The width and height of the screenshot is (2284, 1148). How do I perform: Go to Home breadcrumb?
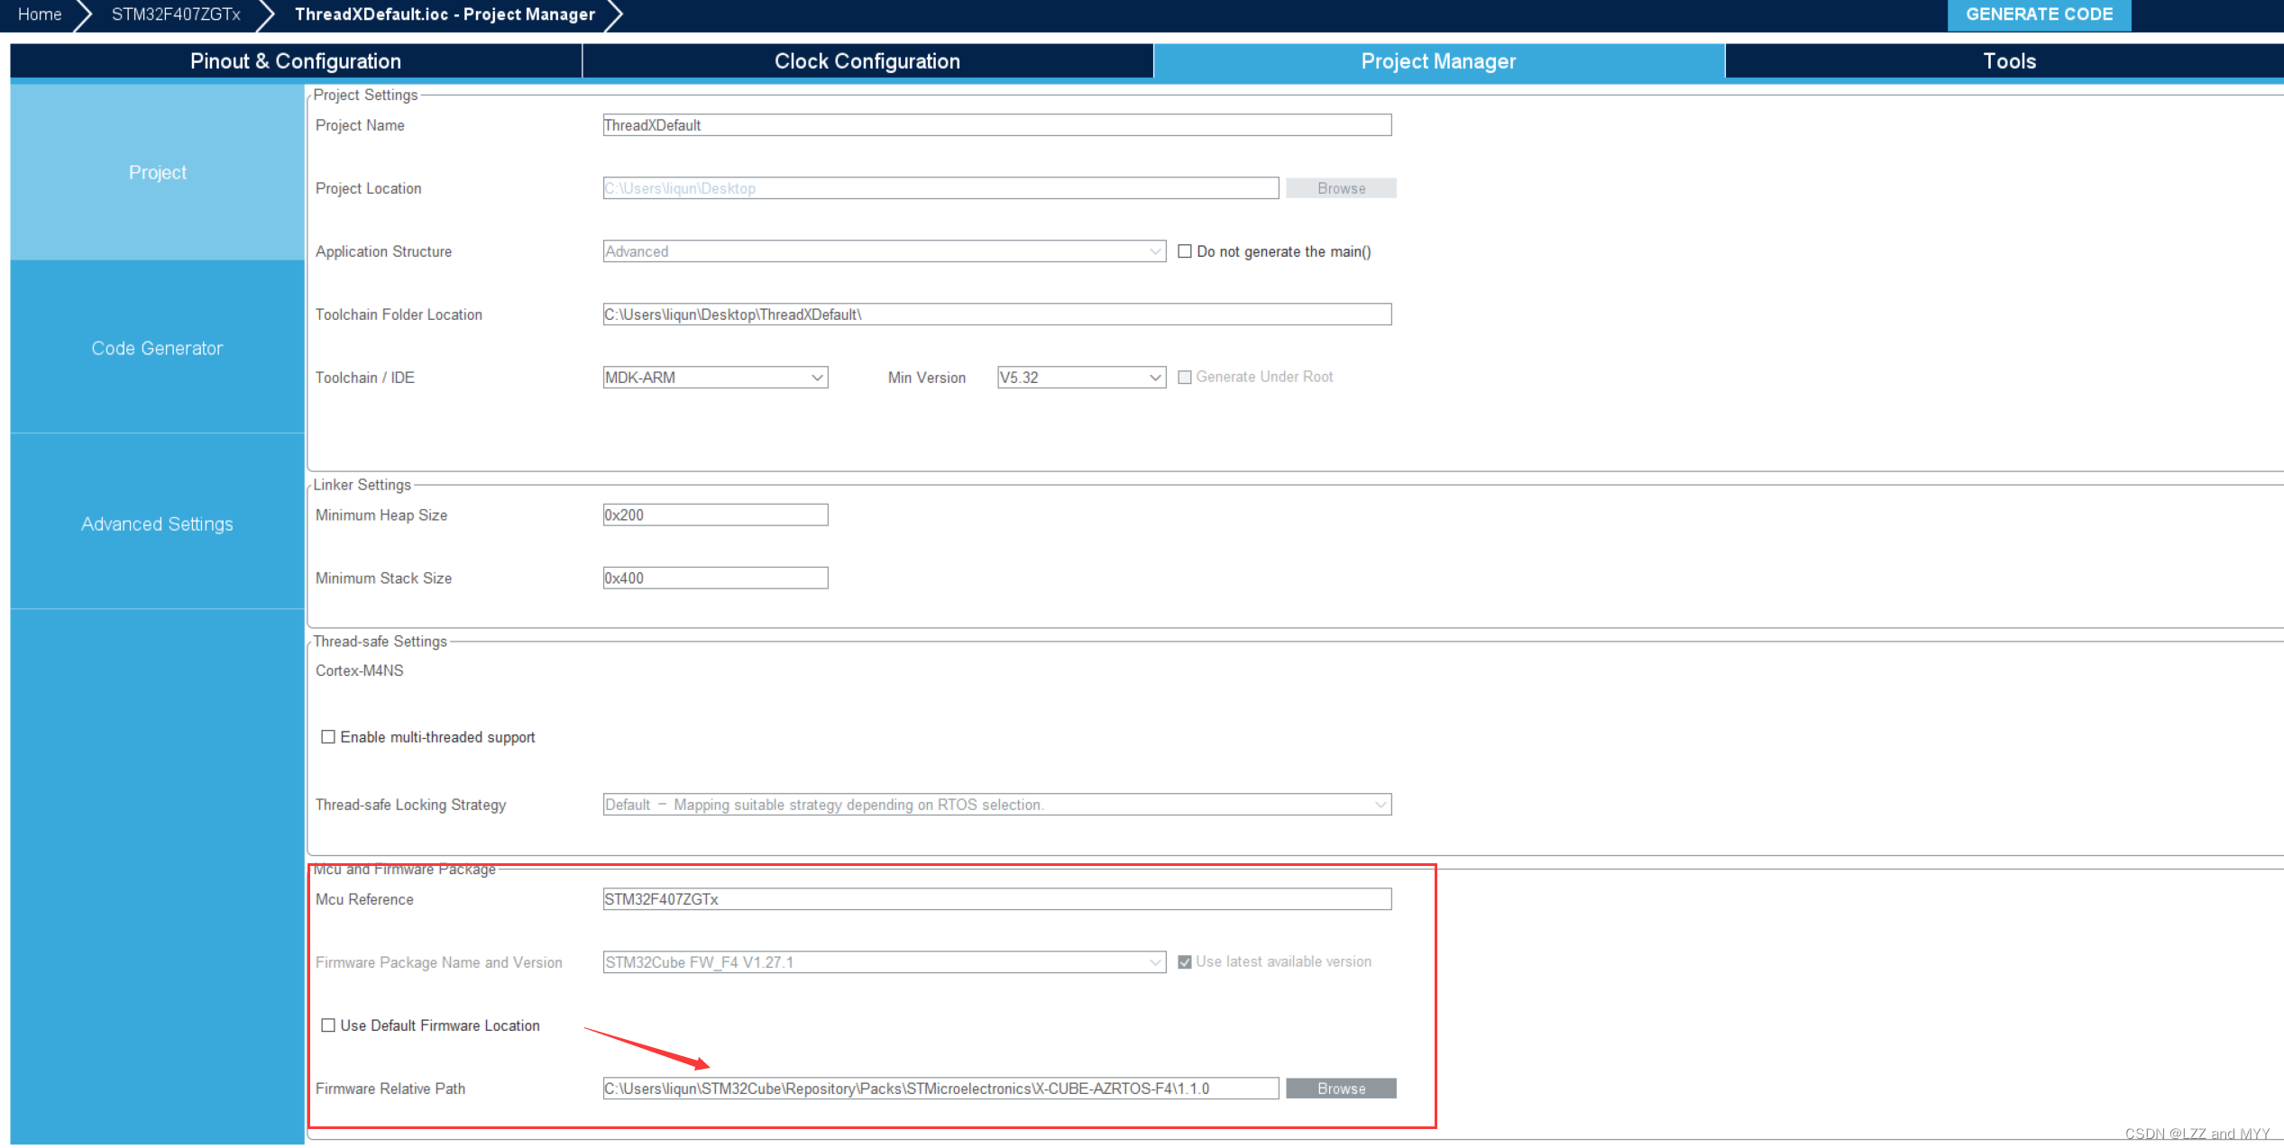[40, 14]
